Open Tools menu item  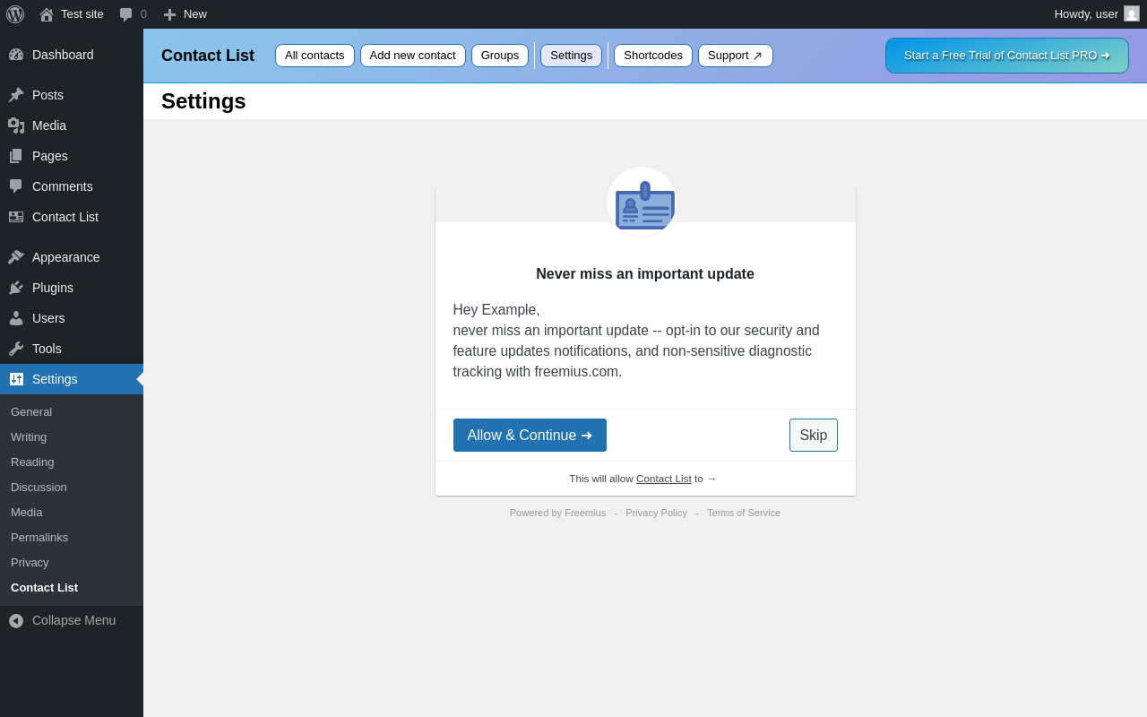tap(72, 349)
